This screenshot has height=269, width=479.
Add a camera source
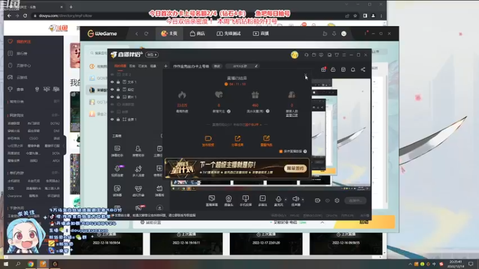[229, 201]
